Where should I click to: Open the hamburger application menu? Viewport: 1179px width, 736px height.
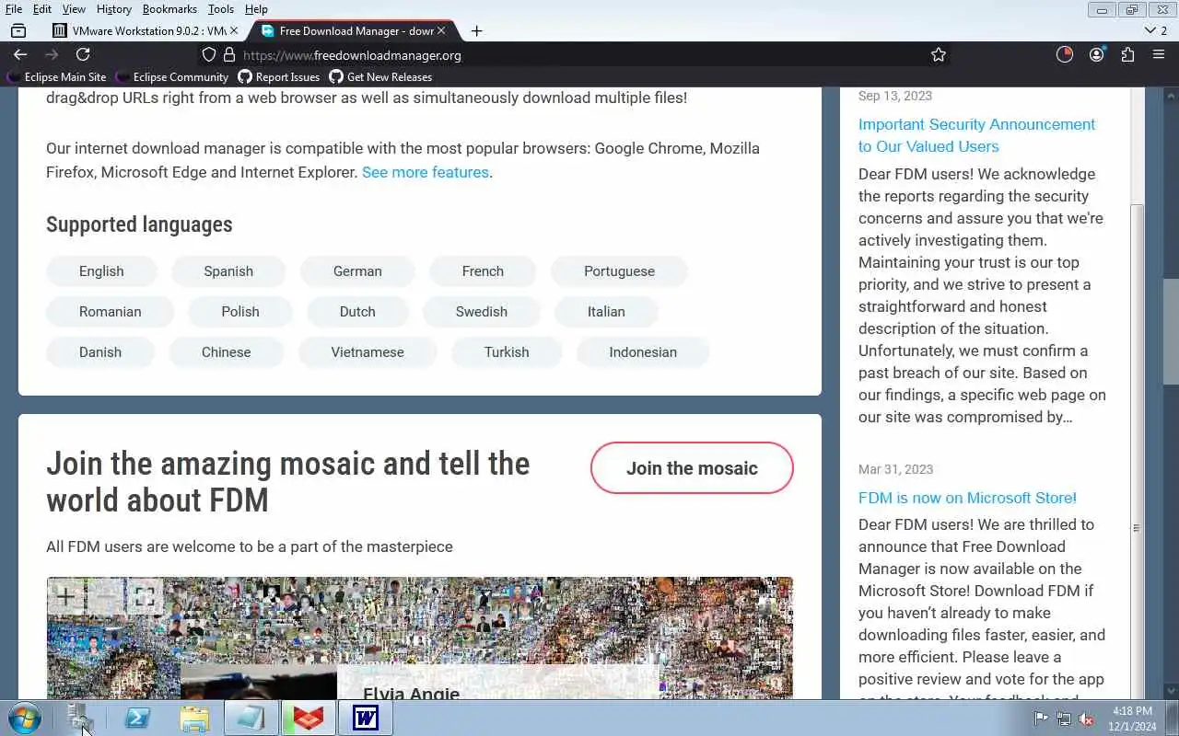pyautogui.click(x=1159, y=55)
